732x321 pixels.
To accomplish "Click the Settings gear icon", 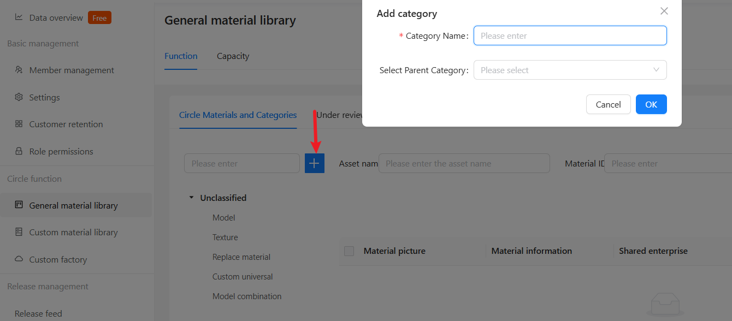I will pyautogui.click(x=19, y=97).
